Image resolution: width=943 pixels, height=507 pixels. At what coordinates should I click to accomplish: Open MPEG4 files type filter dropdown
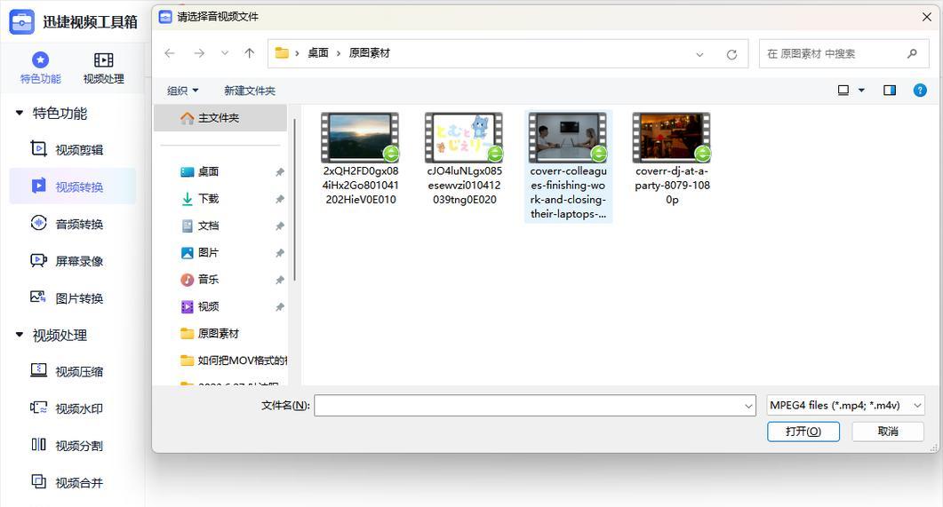pyautogui.click(x=845, y=406)
